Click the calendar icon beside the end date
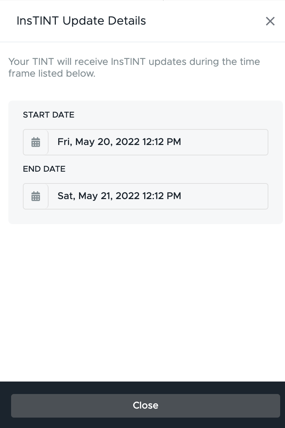Screen dimensions: 285x428 pos(36,196)
